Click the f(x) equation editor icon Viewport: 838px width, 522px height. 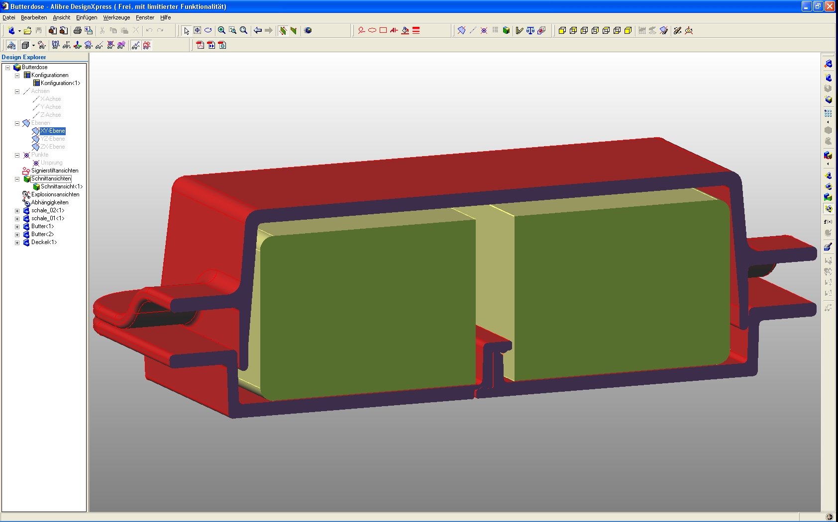point(828,222)
